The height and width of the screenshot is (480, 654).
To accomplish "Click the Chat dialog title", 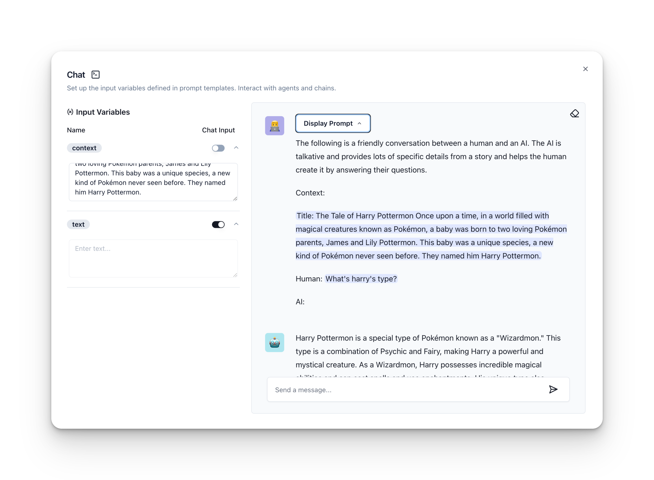I will click(76, 75).
